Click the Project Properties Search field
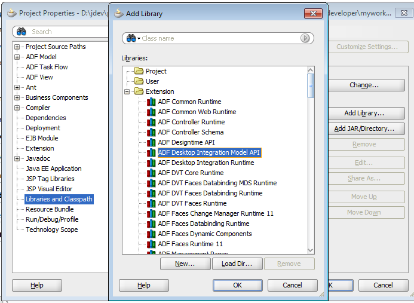 click(61, 32)
